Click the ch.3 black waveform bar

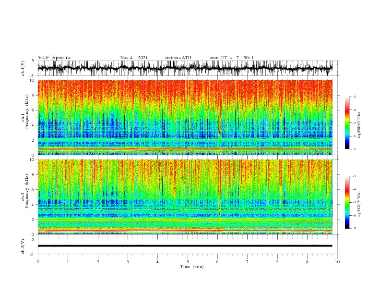[x=185, y=246]
